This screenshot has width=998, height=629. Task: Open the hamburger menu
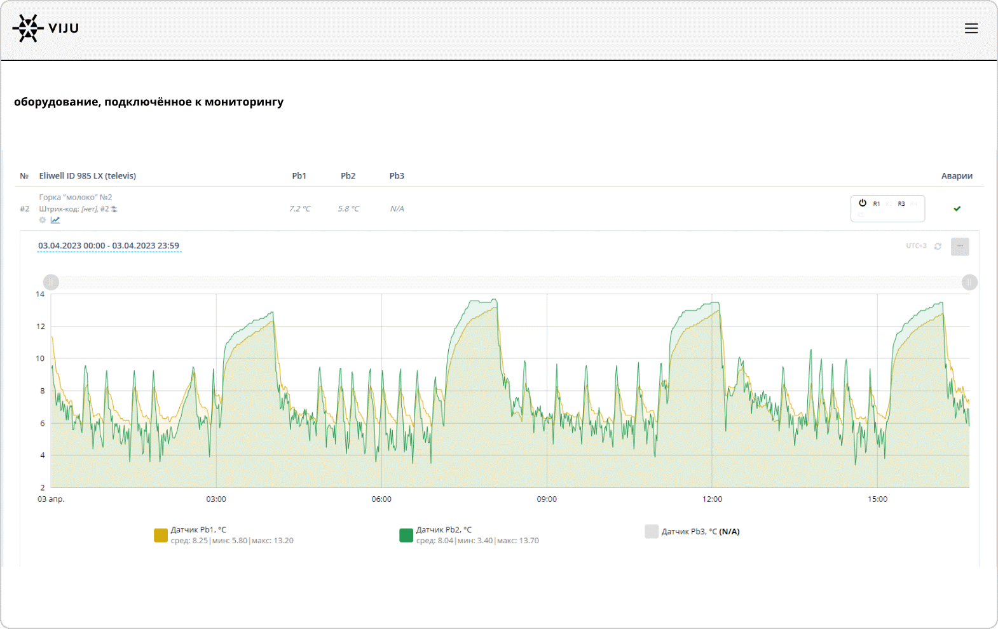pos(971,29)
